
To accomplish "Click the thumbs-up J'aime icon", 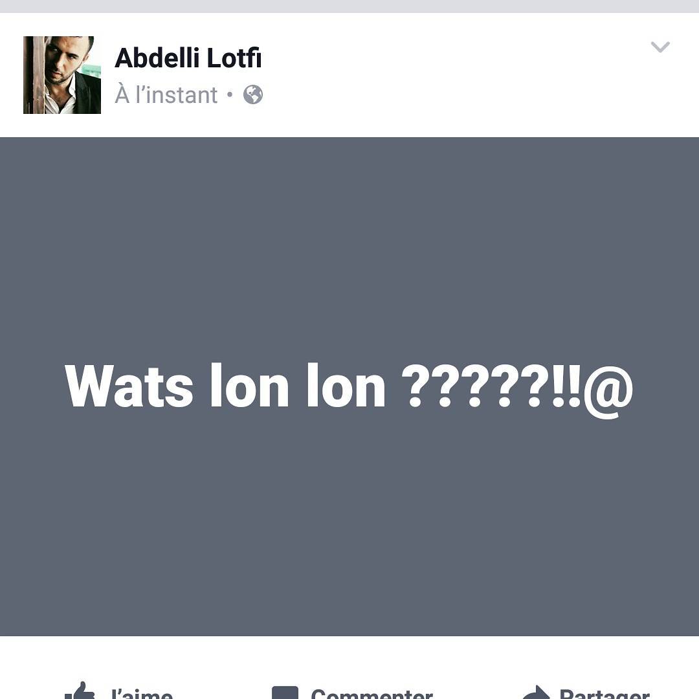I will pos(80,691).
